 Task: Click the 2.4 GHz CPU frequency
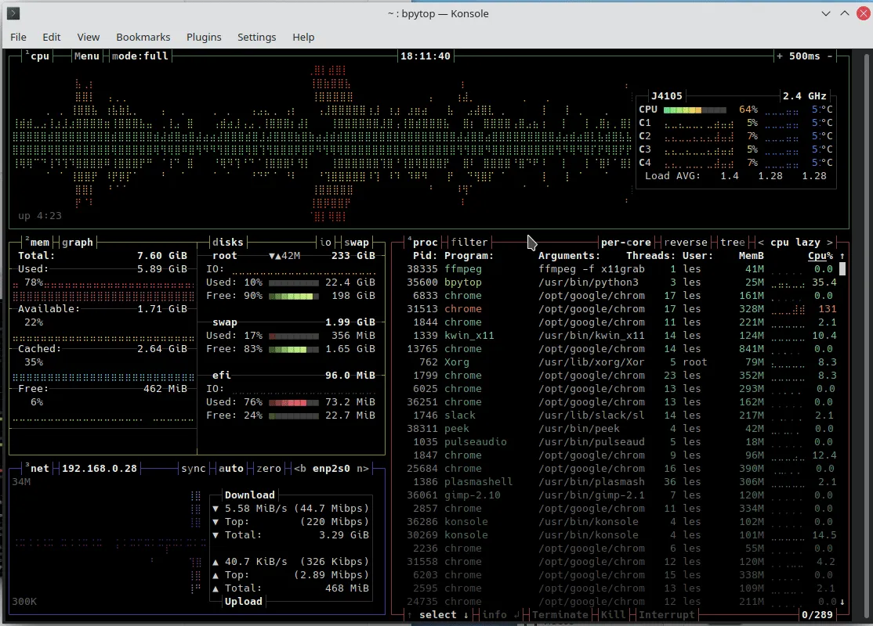click(805, 95)
